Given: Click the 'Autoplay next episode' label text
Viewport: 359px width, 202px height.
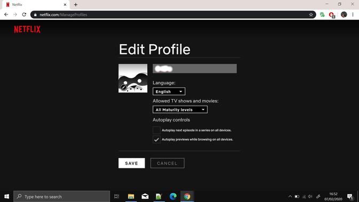Looking at the screenshot, I should click(x=196, y=130).
